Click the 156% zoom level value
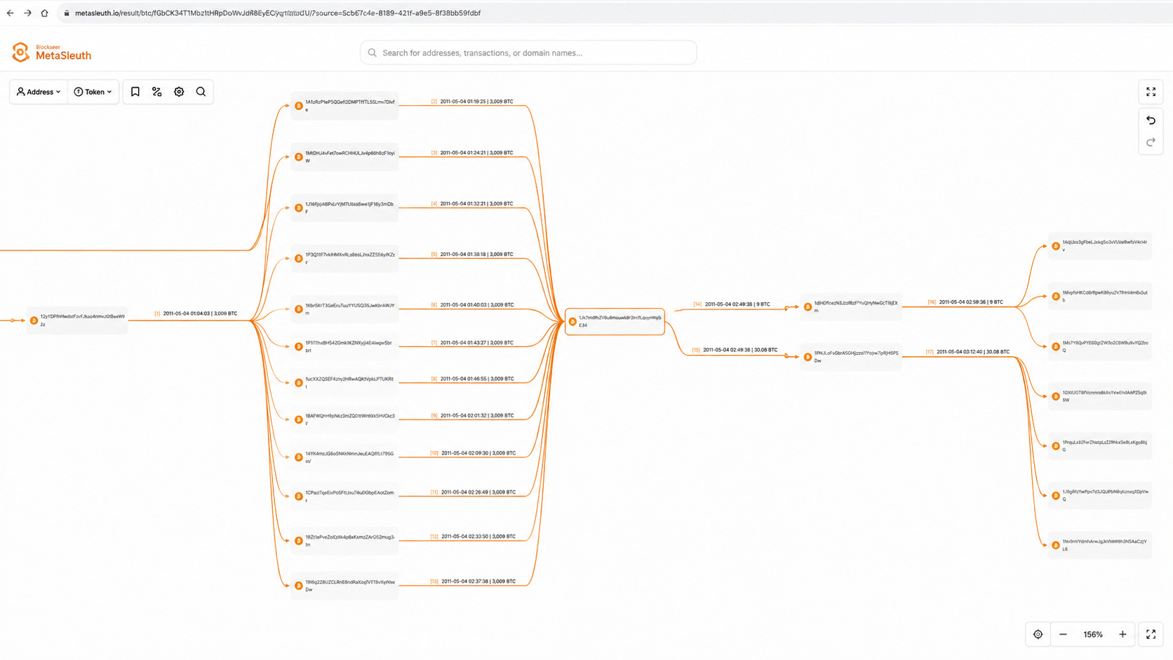Screen dimensions: 1173x660 [1093, 634]
